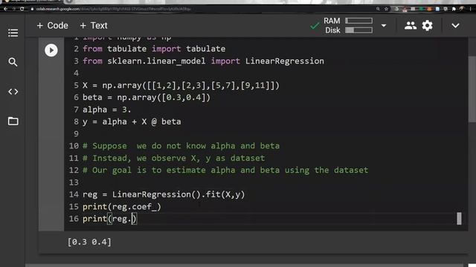
Task: Place cursor in 'print(reg.)' on line 16
Action: pyautogui.click(x=109, y=219)
